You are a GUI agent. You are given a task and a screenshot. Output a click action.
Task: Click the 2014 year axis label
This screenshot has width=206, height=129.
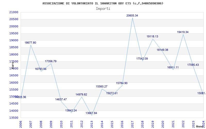[102, 124]
